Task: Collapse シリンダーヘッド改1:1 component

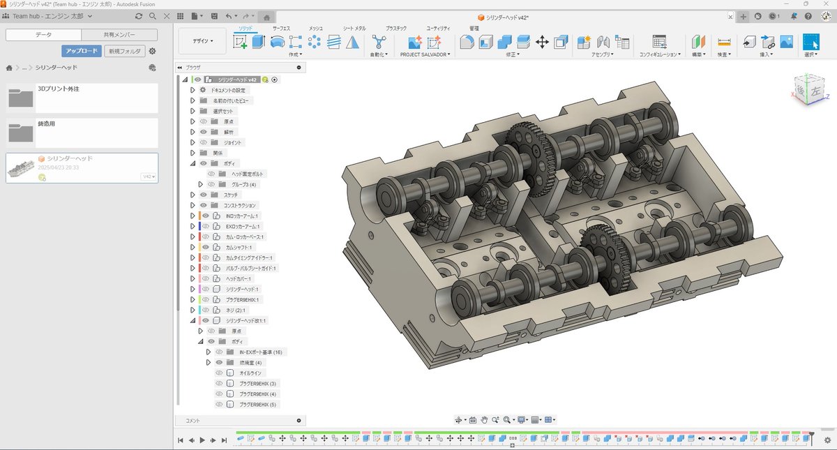Action: pos(193,320)
